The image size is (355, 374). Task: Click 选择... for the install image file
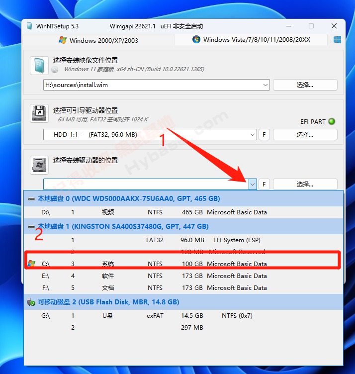[x=305, y=85]
